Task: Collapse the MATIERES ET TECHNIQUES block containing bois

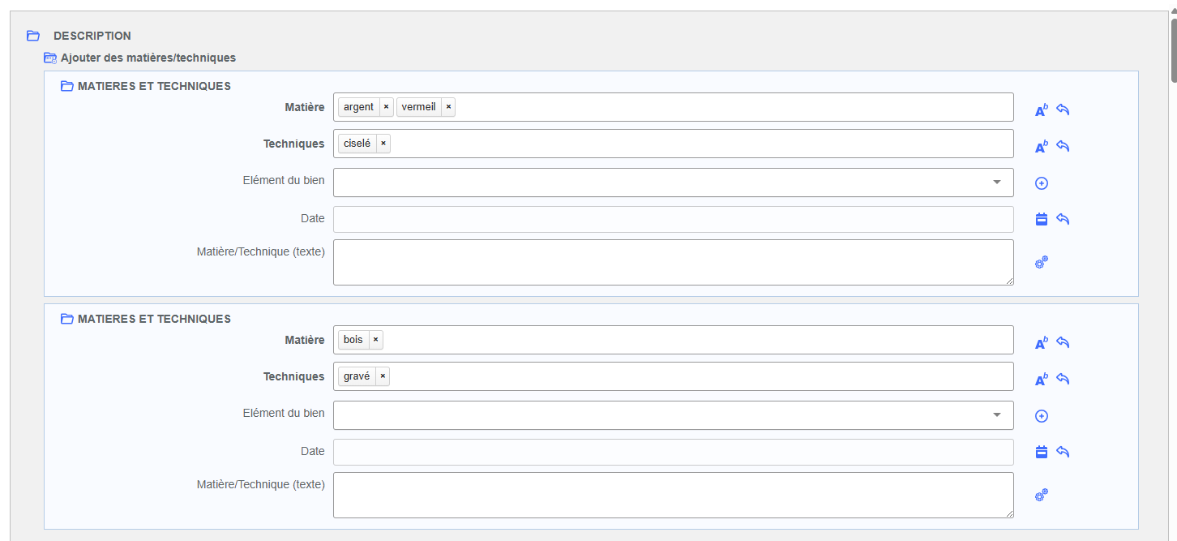Action: point(67,319)
